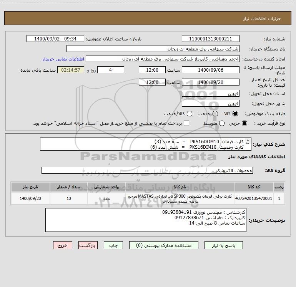Click the 'بازگشت' back button
This screenshot has height=287, width=296.
pyautogui.click(x=88, y=245)
